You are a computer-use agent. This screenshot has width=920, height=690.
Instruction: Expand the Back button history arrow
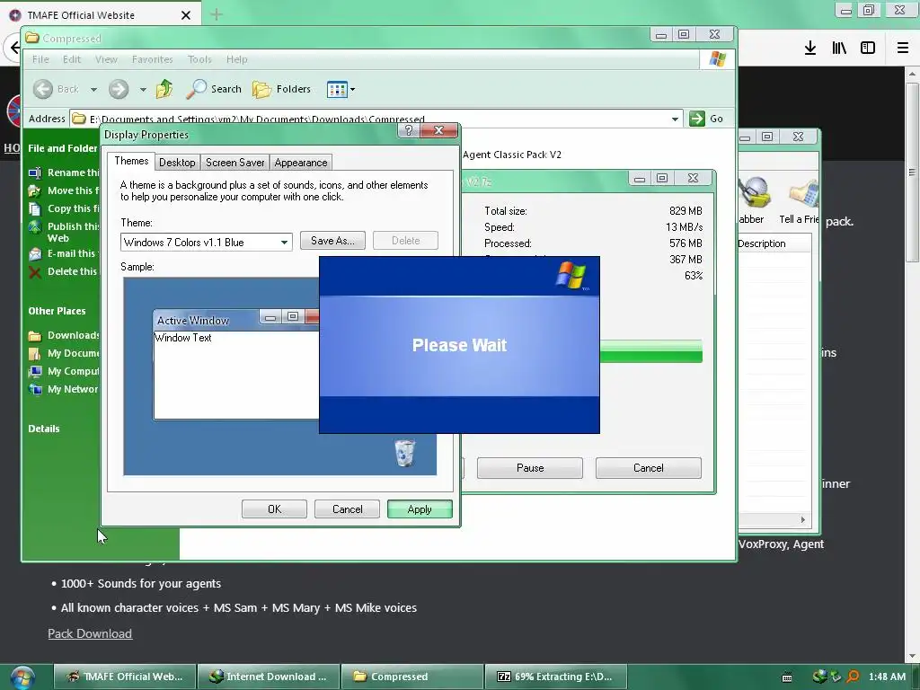pos(93,89)
